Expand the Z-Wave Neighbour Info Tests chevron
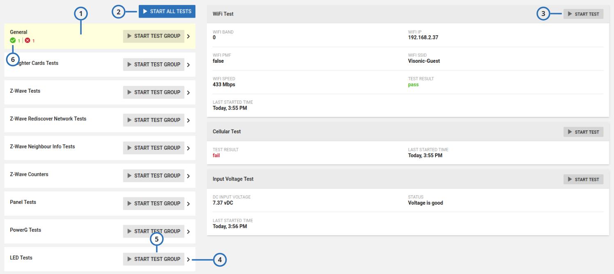Image resolution: width=614 pixels, height=274 pixels. [188, 148]
